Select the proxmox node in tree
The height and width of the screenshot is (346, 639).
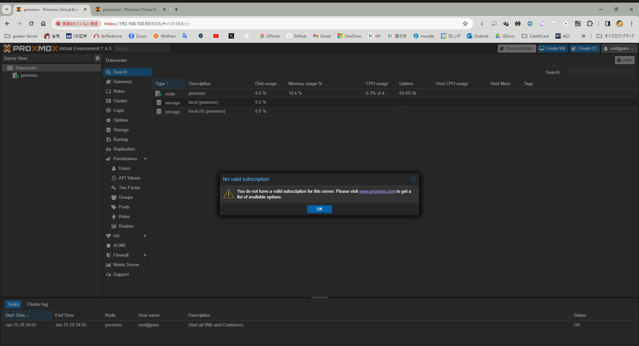[x=29, y=75]
